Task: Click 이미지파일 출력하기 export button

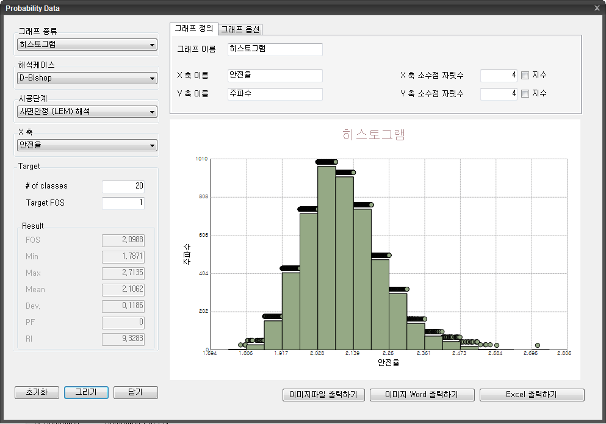Action: pos(323,395)
